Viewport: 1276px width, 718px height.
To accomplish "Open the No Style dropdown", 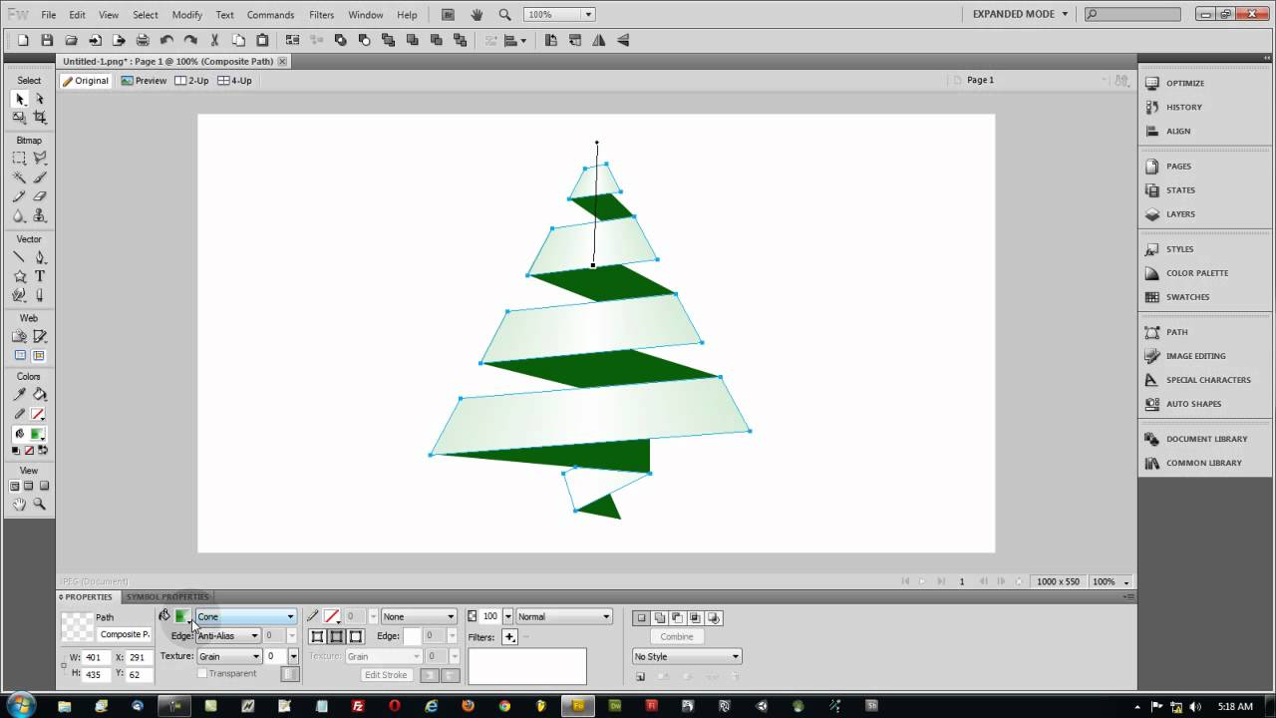I will [x=687, y=656].
